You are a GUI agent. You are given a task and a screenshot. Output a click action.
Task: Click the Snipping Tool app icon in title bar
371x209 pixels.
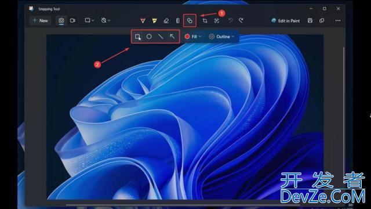(x=31, y=9)
